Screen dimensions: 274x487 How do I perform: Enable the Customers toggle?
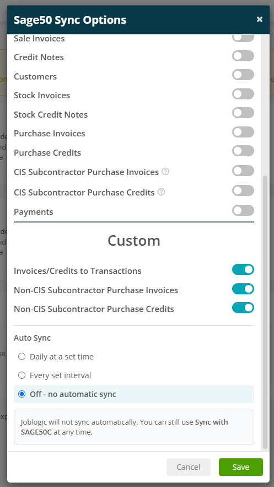click(x=243, y=75)
